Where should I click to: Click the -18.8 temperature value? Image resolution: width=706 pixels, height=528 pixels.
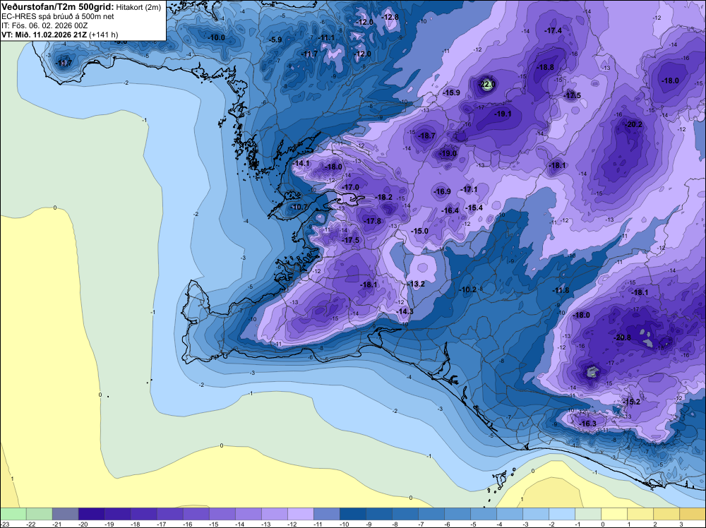(x=545, y=67)
